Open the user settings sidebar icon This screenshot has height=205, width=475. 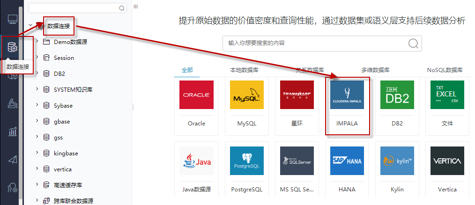coord(13,188)
